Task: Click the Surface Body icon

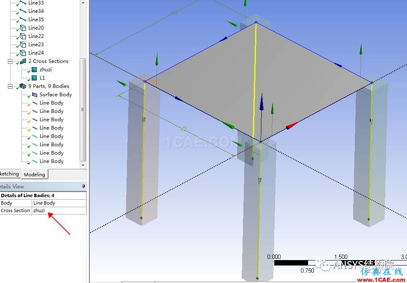Action: (x=35, y=95)
